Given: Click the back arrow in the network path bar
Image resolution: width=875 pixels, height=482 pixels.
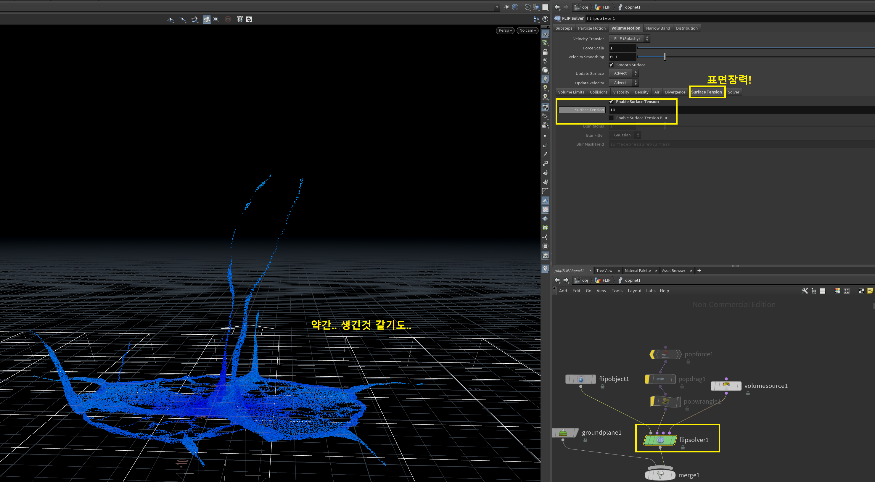Looking at the screenshot, I should pyautogui.click(x=557, y=280).
